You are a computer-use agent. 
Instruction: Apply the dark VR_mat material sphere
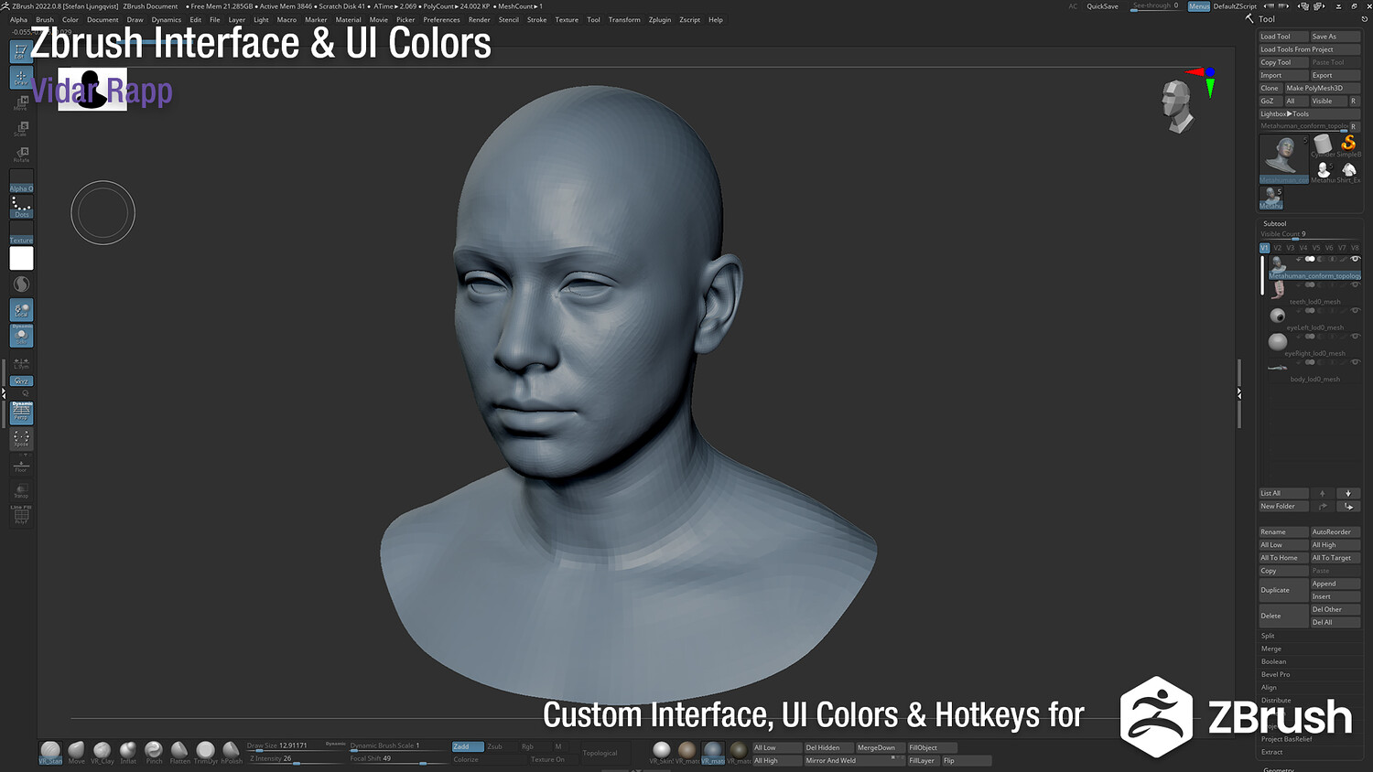pos(739,752)
